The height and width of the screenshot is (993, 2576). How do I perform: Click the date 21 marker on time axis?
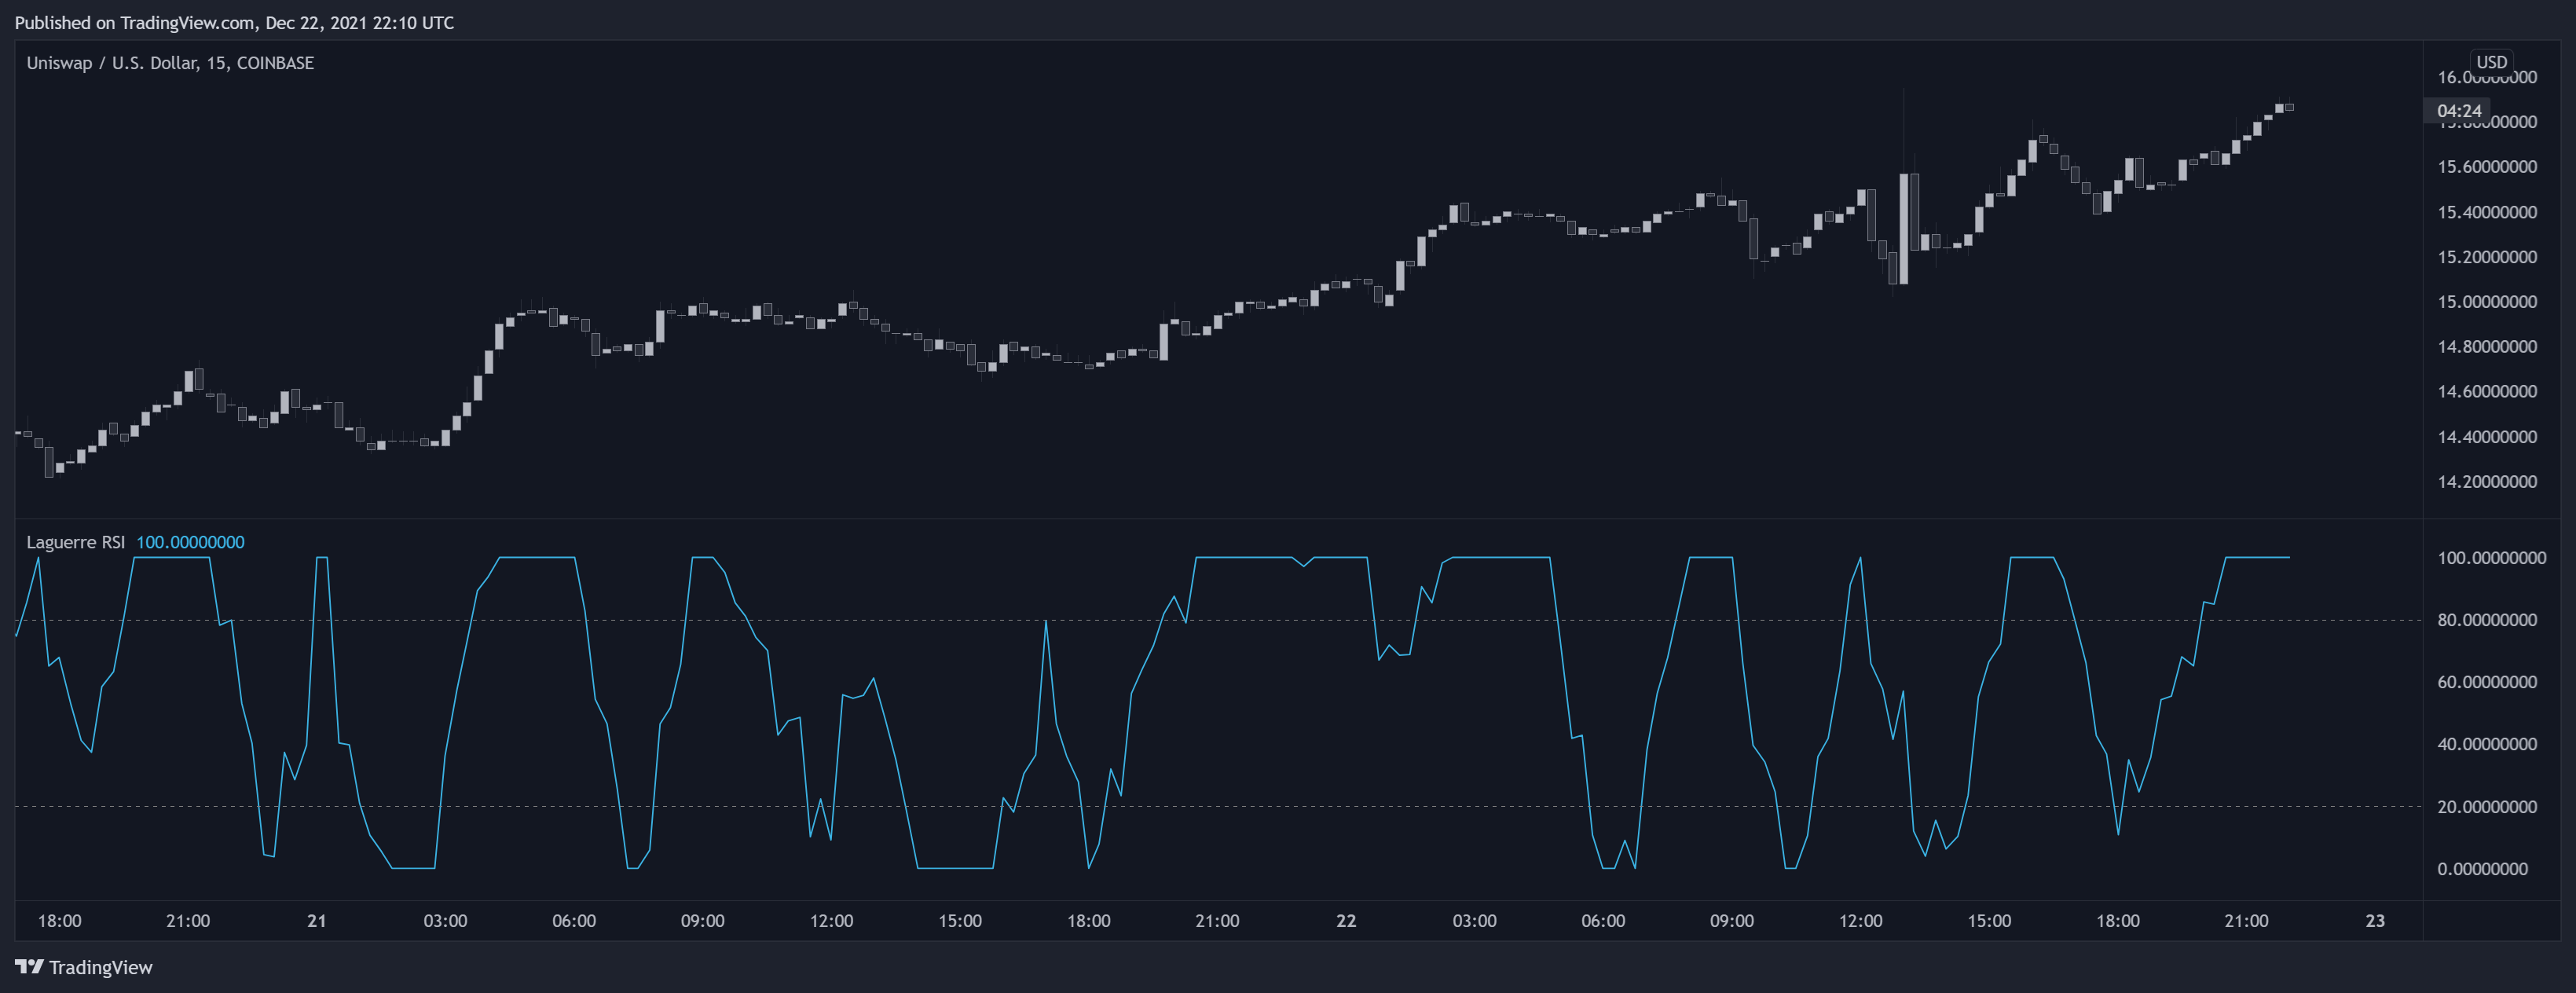(x=316, y=920)
